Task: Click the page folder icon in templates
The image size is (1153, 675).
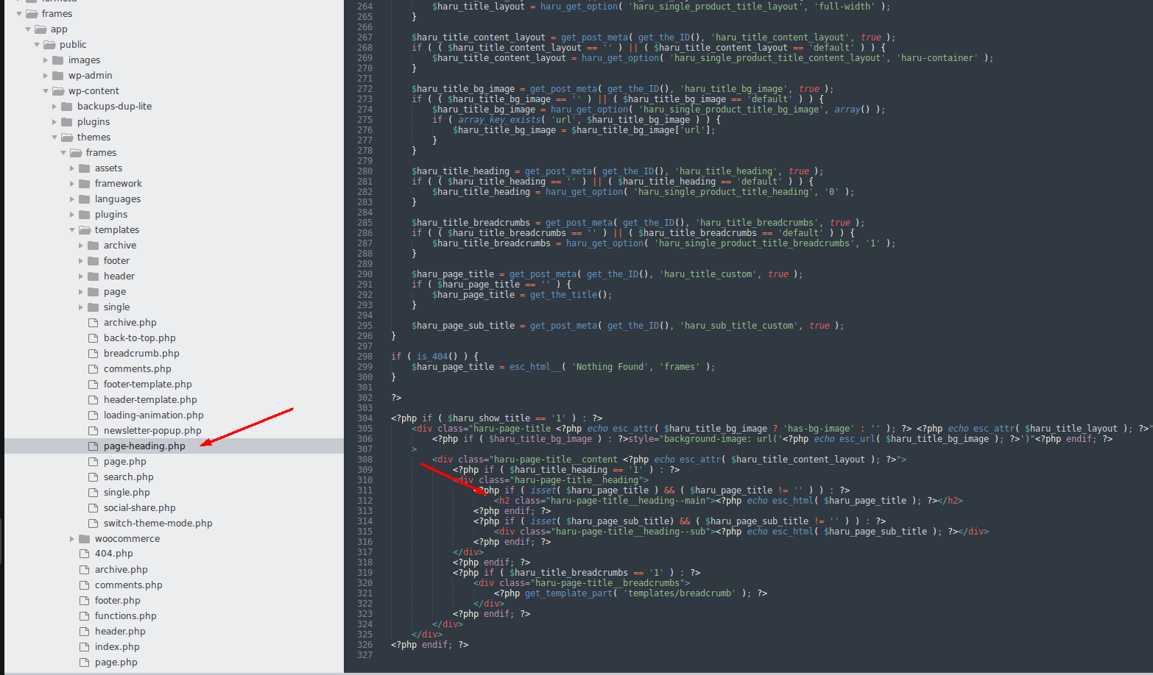Action: [94, 292]
